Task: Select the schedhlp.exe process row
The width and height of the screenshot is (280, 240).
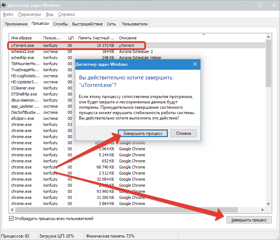Action: 137,58
